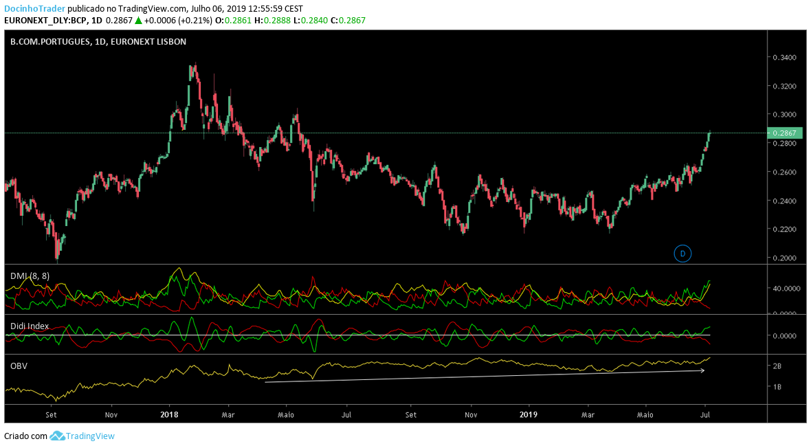
Task: Click the green up-triangle change indicator
Action: pyautogui.click(x=138, y=21)
